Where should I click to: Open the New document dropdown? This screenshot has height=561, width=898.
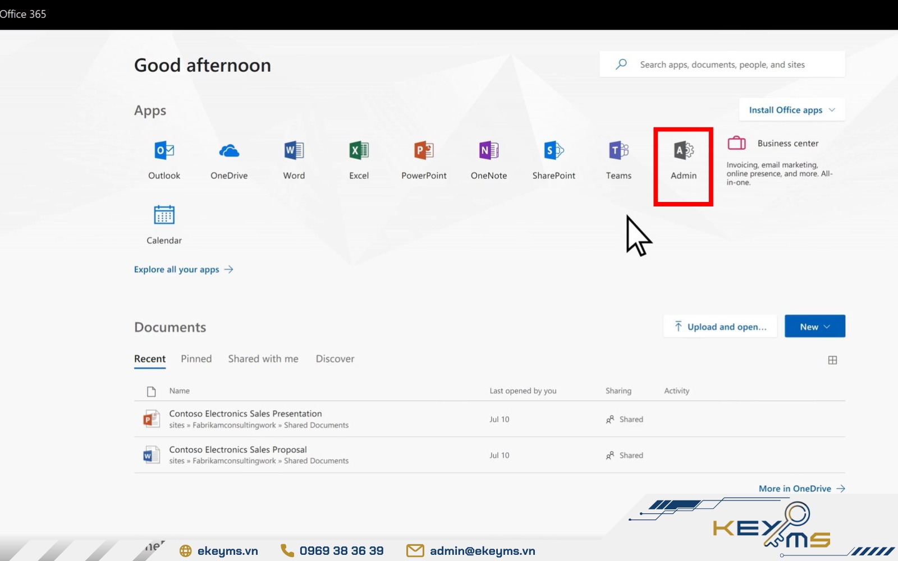click(x=815, y=327)
